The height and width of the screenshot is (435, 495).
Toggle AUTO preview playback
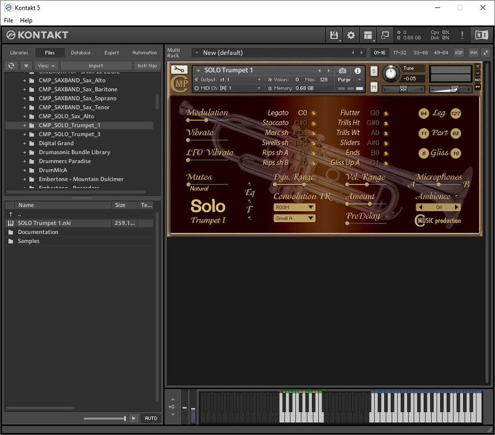[151, 419]
